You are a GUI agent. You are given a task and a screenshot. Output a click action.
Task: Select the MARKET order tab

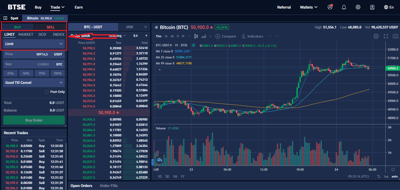[x=26, y=34]
